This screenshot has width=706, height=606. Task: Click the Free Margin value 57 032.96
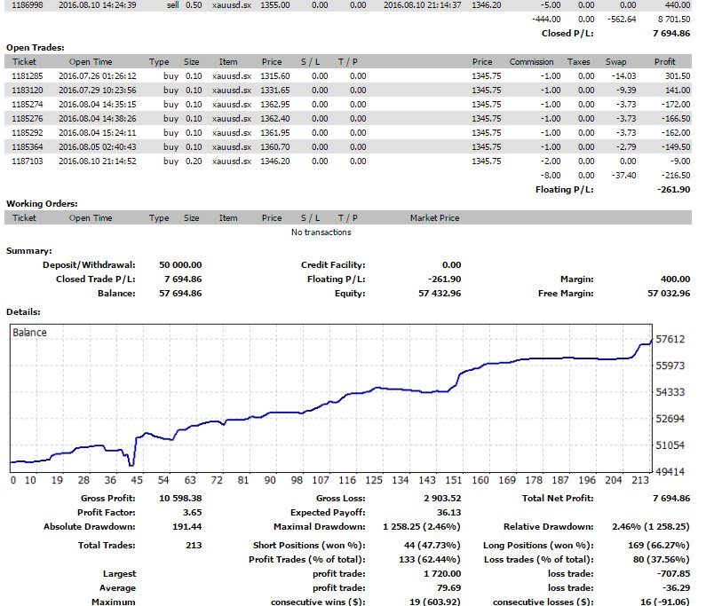669,294
